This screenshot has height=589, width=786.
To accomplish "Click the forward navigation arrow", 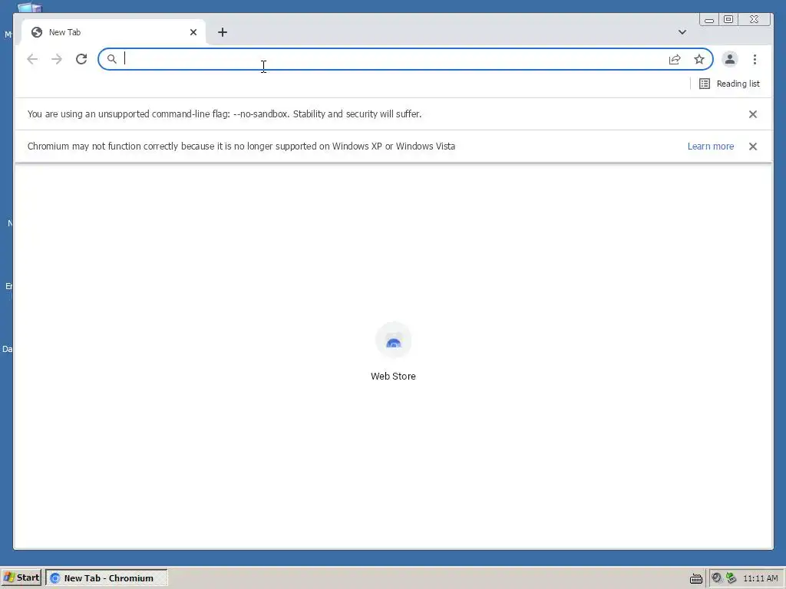I will click(57, 59).
